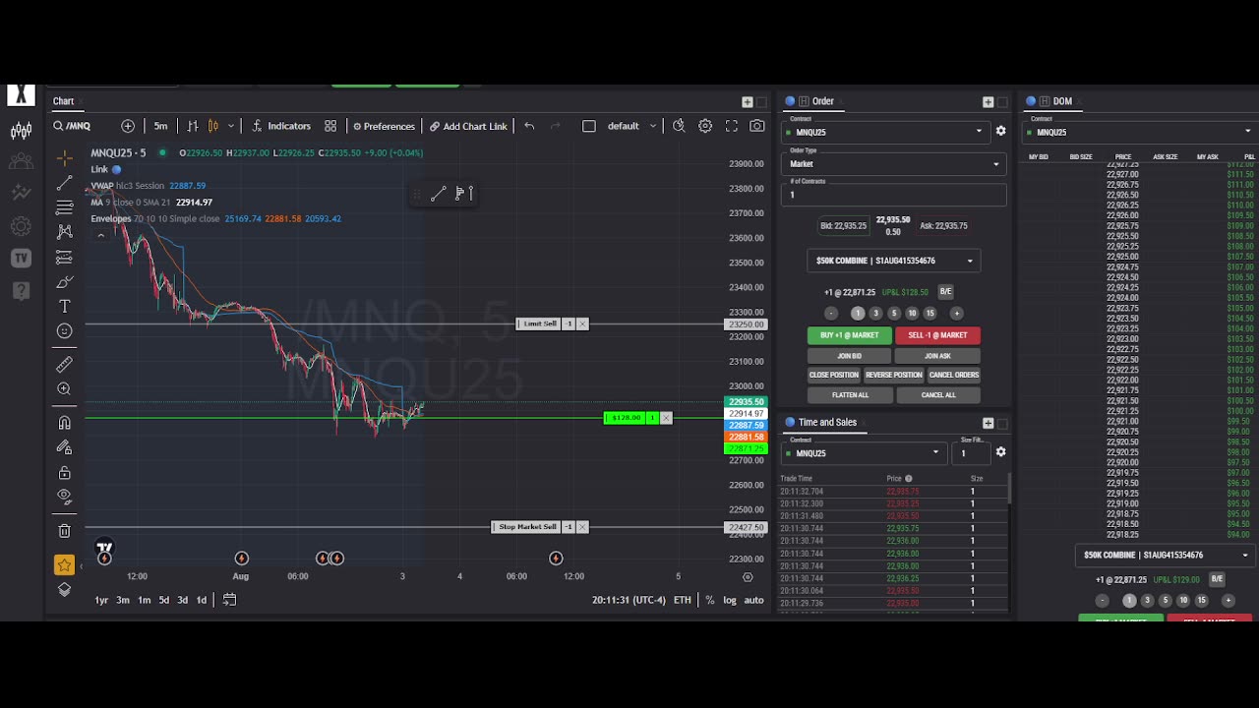This screenshot has width=1259, height=708.
Task: Toggle magnet mode for drawings
Action: point(65,423)
